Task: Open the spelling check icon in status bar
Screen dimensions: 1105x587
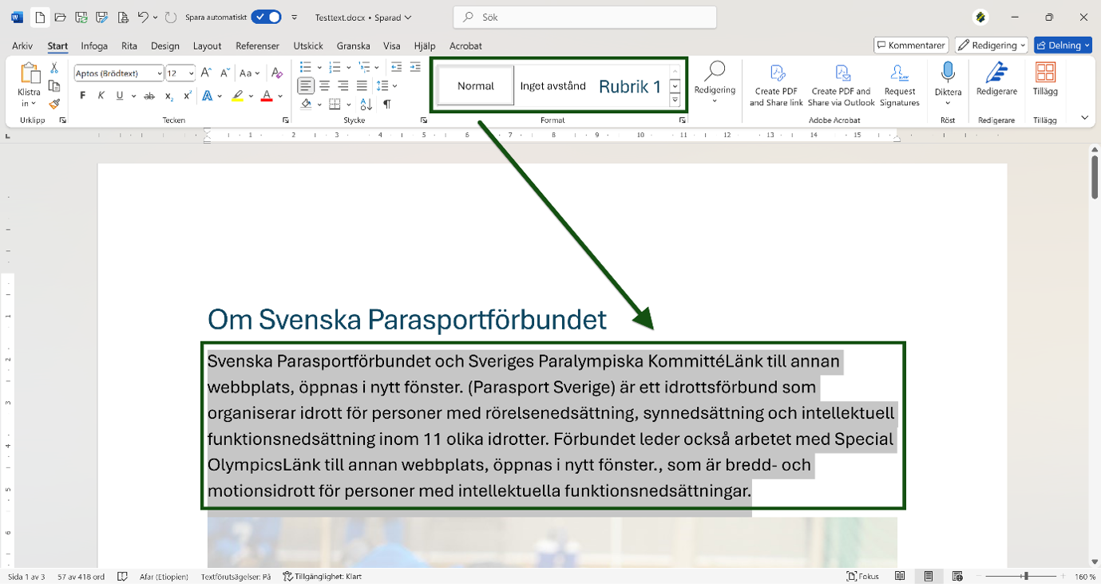Action: tap(123, 577)
